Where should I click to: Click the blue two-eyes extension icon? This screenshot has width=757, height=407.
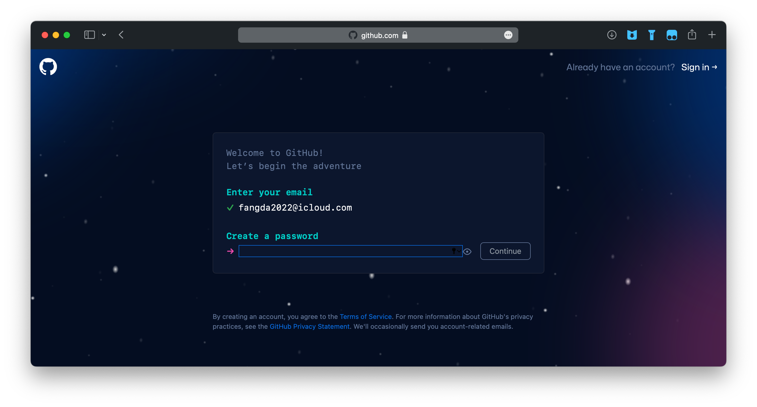tap(672, 35)
